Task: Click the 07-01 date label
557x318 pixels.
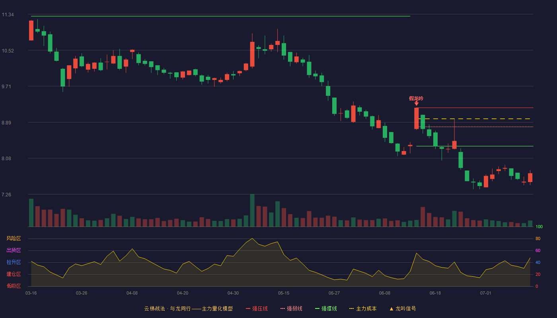Action: (x=486, y=293)
